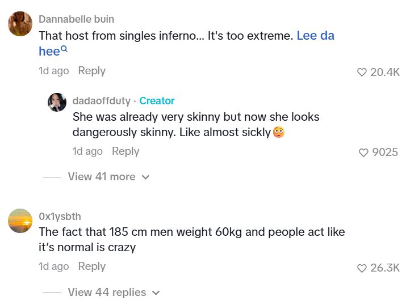Open the Dannabelle buin username link

[76, 19]
